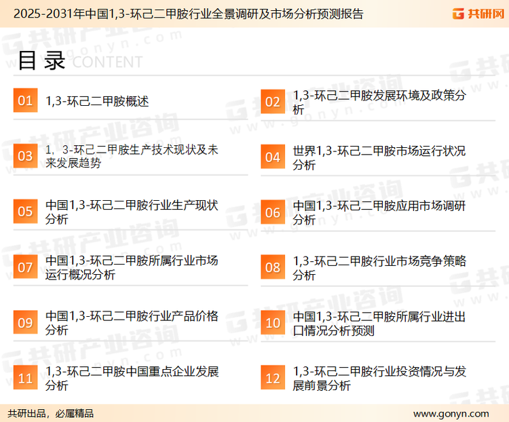Open chapter 所属行业市场运行概况分析

coord(132,267)
